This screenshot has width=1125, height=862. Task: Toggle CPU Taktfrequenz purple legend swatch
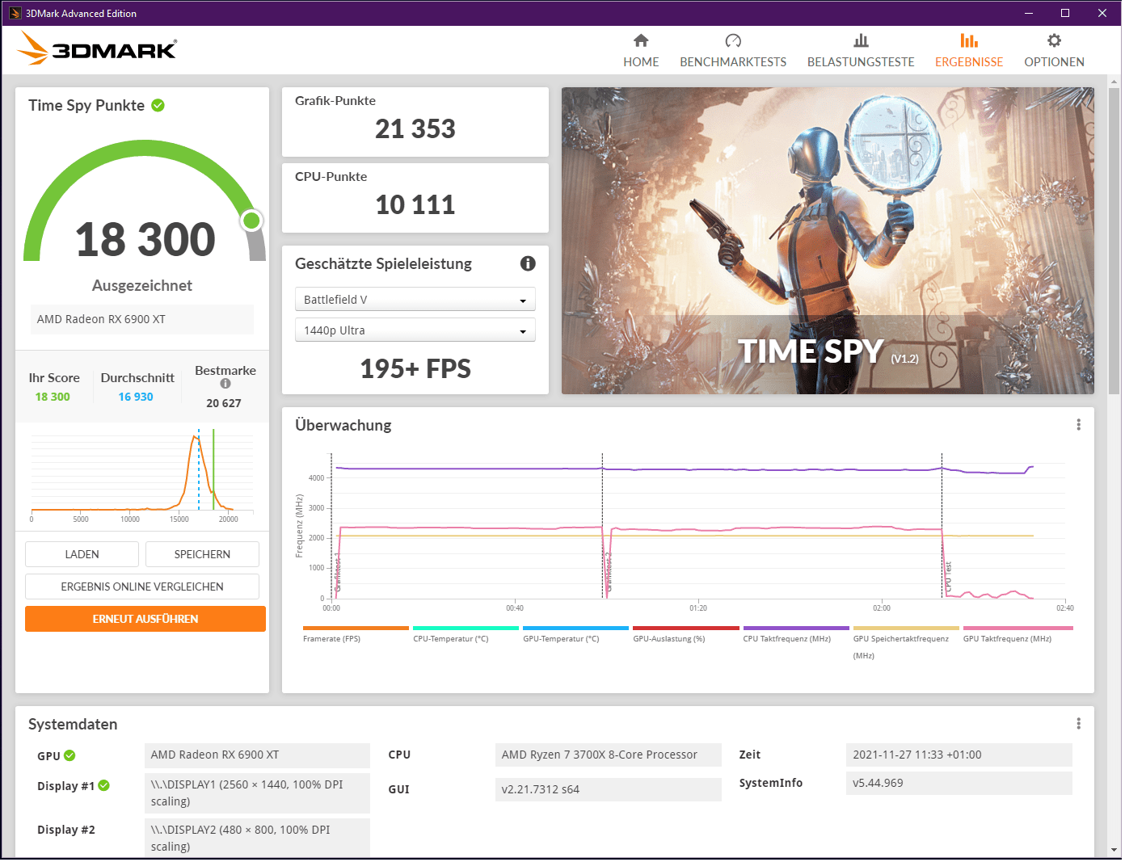pyautogui.click(x=796, y=628)
